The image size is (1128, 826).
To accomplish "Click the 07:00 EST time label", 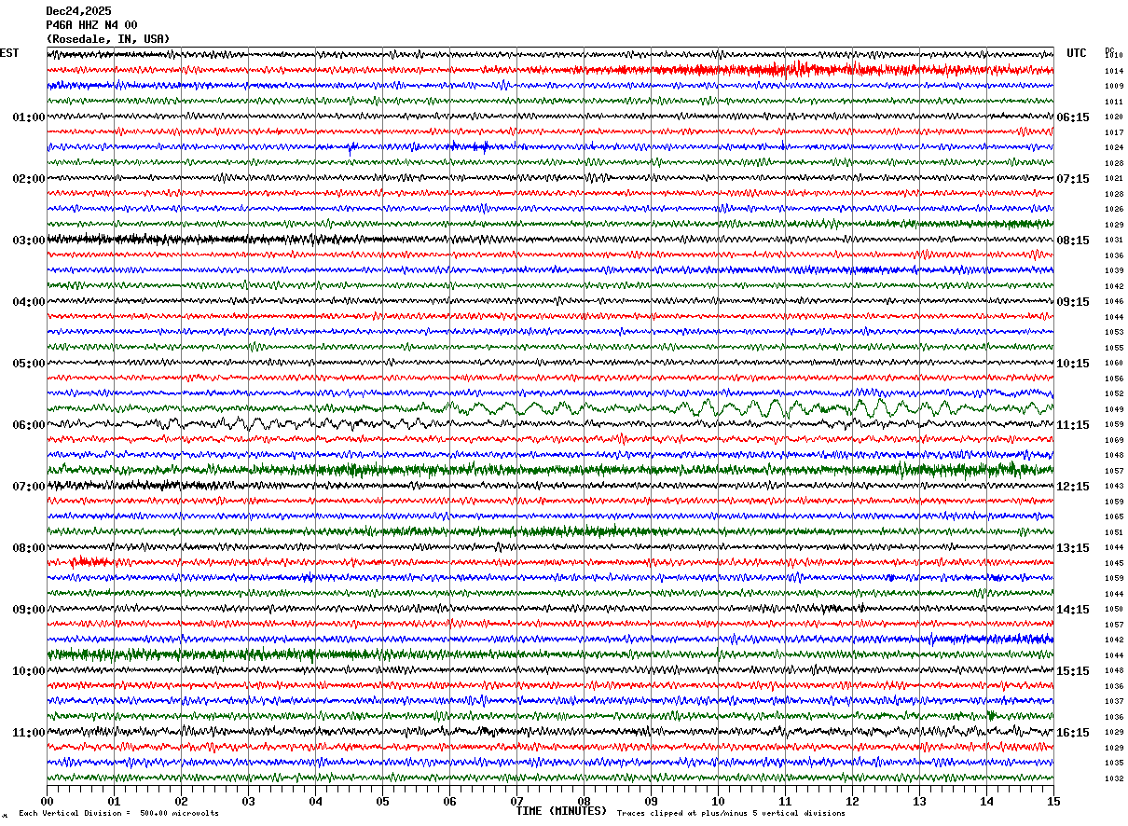I will click(29, 487).
